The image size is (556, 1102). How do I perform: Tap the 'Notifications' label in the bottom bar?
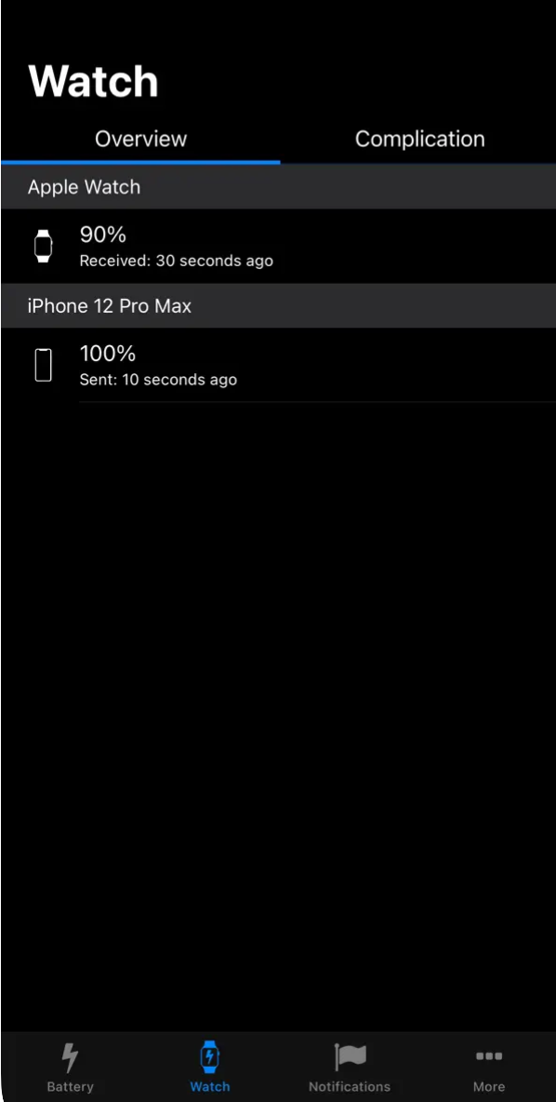click(x=350, y=1086)
